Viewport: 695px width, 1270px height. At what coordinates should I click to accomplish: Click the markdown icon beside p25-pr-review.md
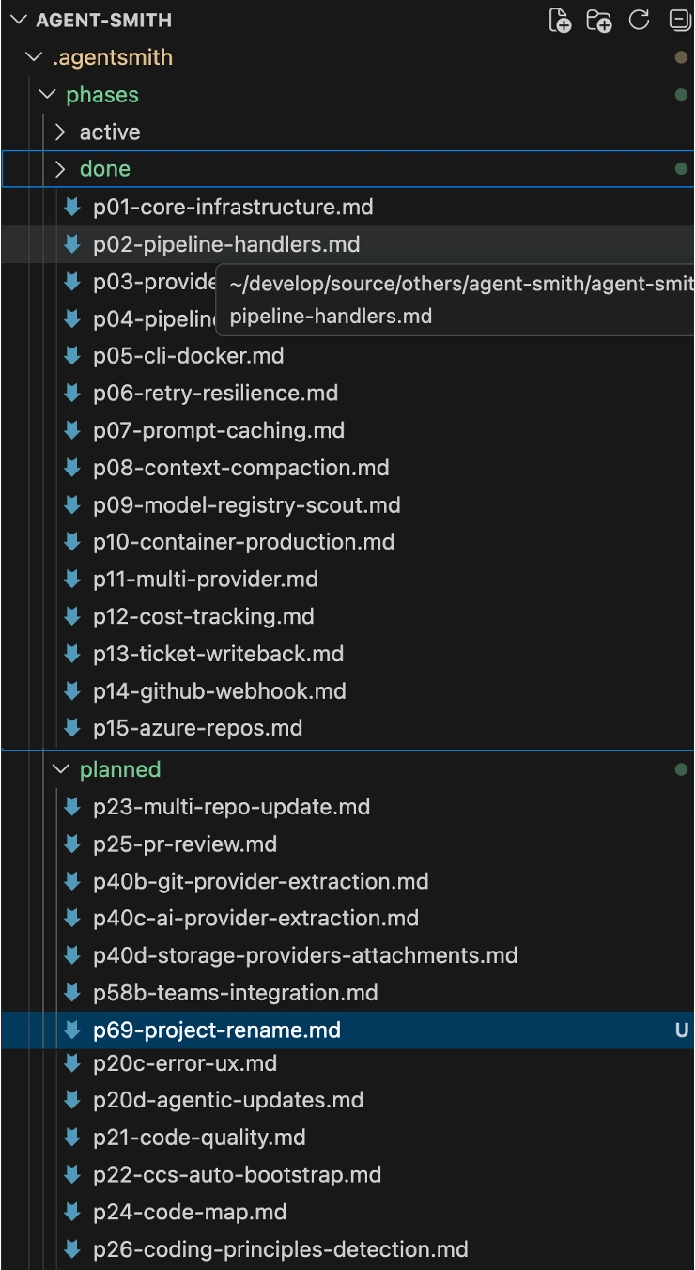click(x=71, y=844)
